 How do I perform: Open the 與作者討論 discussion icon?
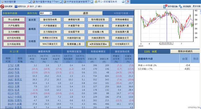coord(165,6)
